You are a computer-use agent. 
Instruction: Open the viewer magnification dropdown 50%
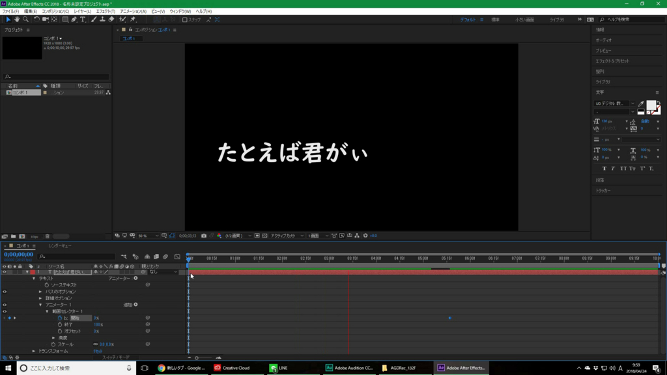148,236
